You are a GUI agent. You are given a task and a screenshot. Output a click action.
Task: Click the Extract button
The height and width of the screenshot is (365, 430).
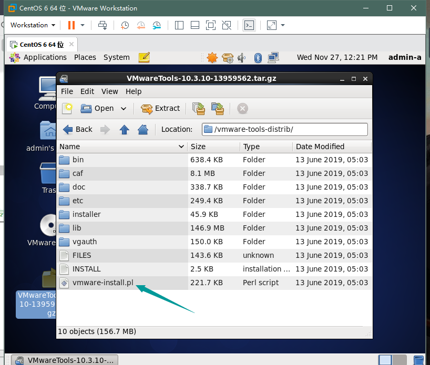point(160,108)
